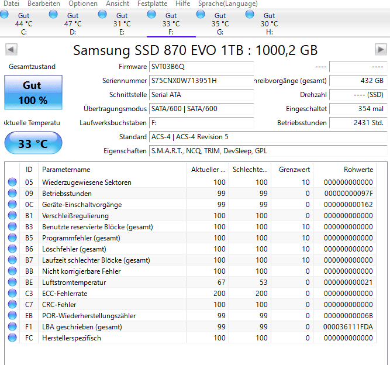Click status orb of Wiederzugewiesene Sektoren row

click(12, 182)
